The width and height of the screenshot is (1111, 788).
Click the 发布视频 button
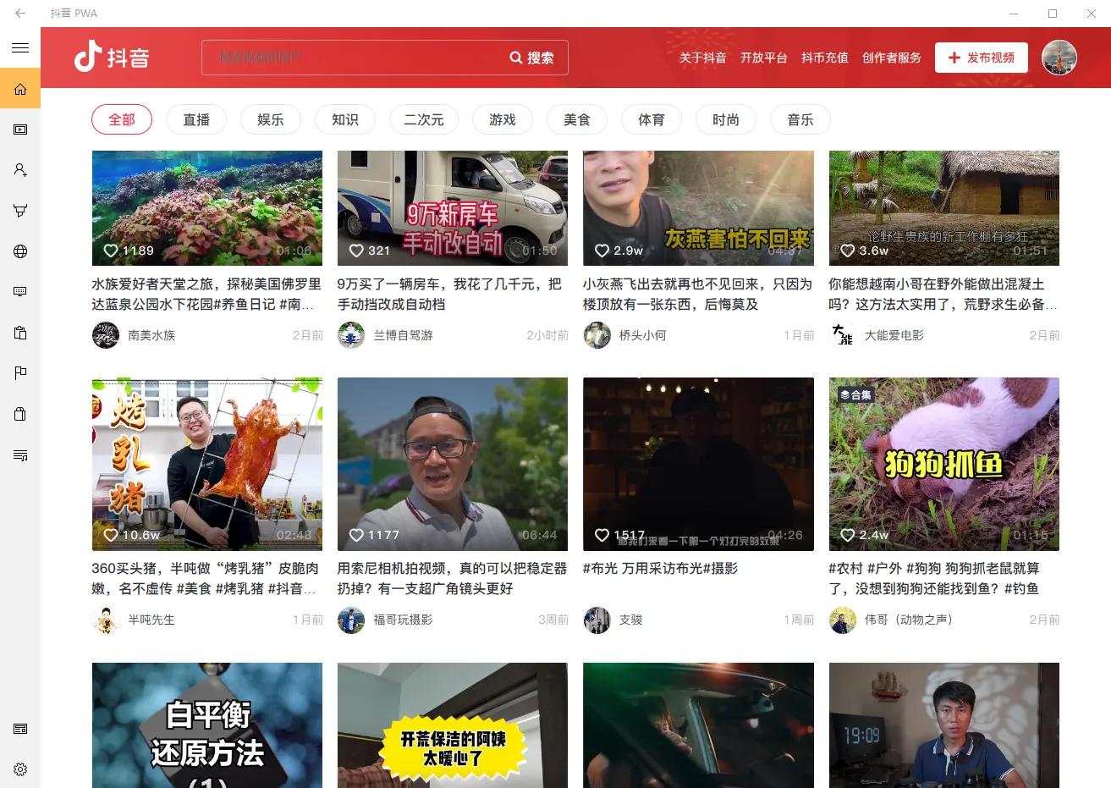tap(980, 58)
